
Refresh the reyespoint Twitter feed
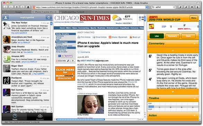(x=49, y=17)
